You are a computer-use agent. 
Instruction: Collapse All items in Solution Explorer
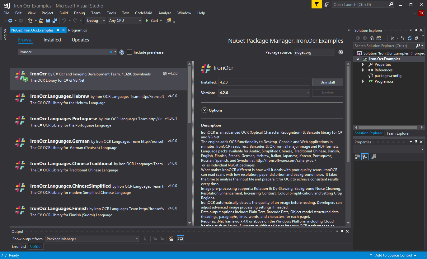tap(416, 38)
